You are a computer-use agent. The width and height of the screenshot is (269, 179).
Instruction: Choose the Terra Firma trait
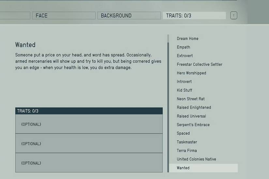click(x=187, y=151)
